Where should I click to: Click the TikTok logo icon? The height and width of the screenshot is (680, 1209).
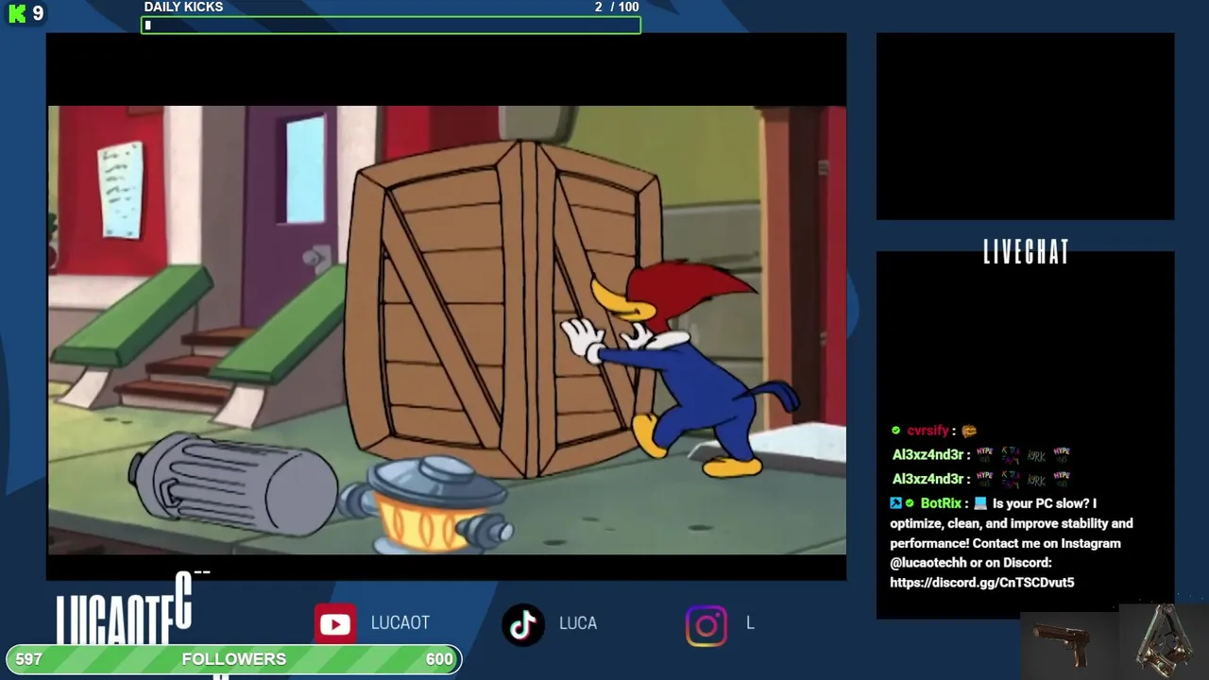tap(523, 624)
